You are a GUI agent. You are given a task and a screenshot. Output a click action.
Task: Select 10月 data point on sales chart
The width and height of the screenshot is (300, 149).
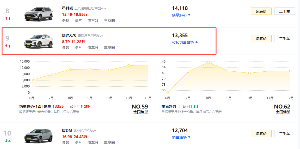(109, 70)
